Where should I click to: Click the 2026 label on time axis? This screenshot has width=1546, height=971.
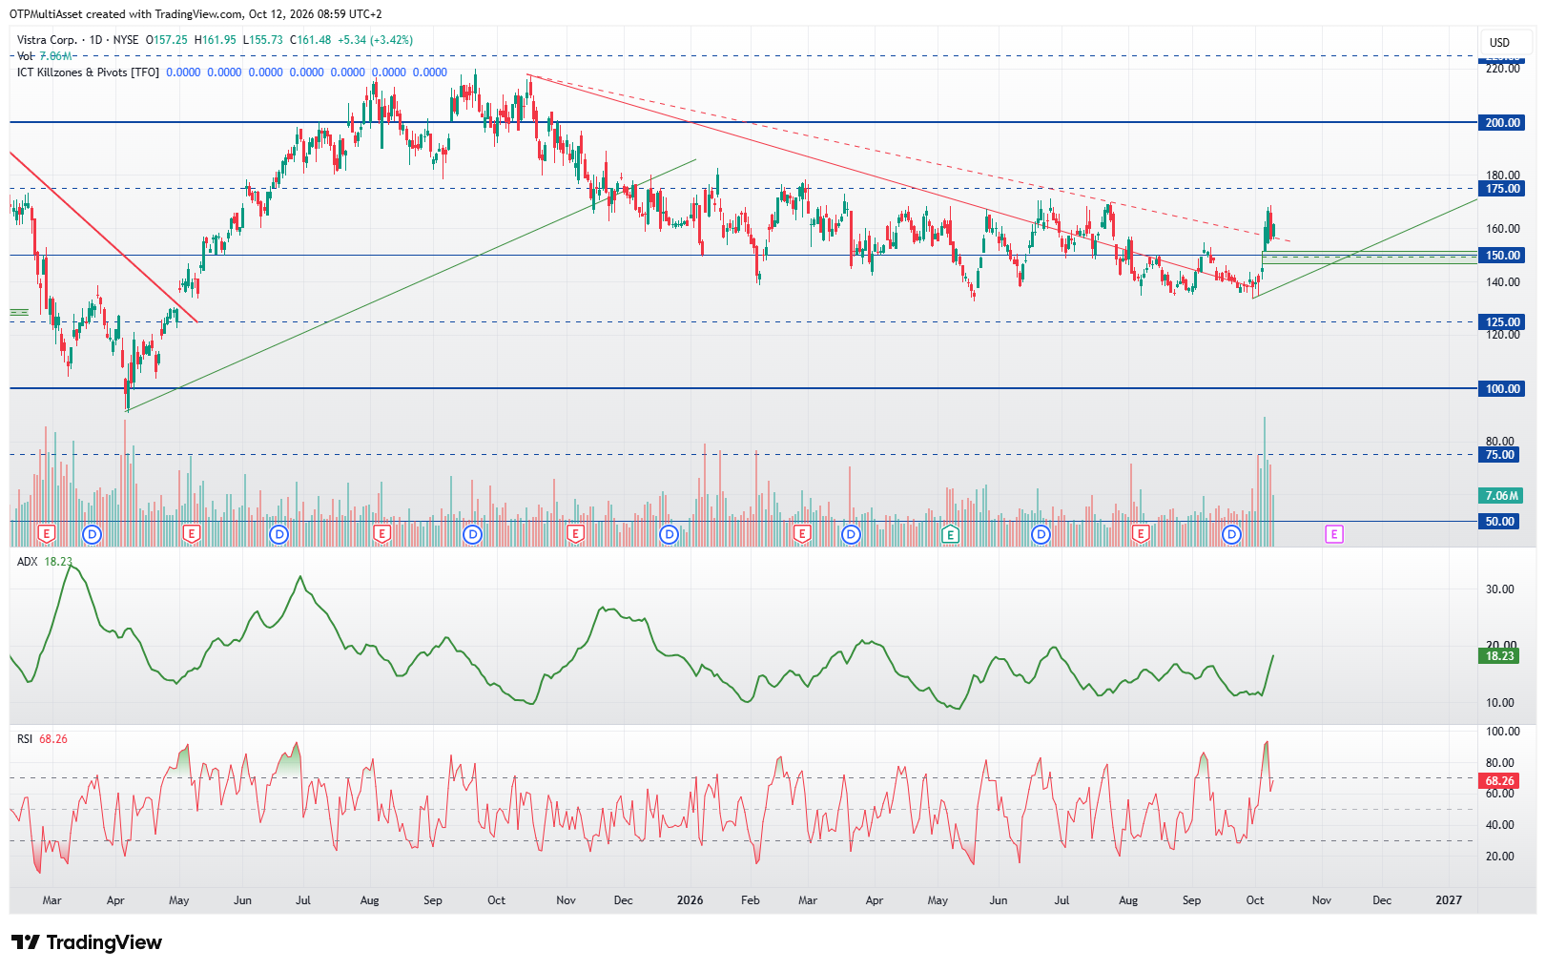tap(690, 900)
